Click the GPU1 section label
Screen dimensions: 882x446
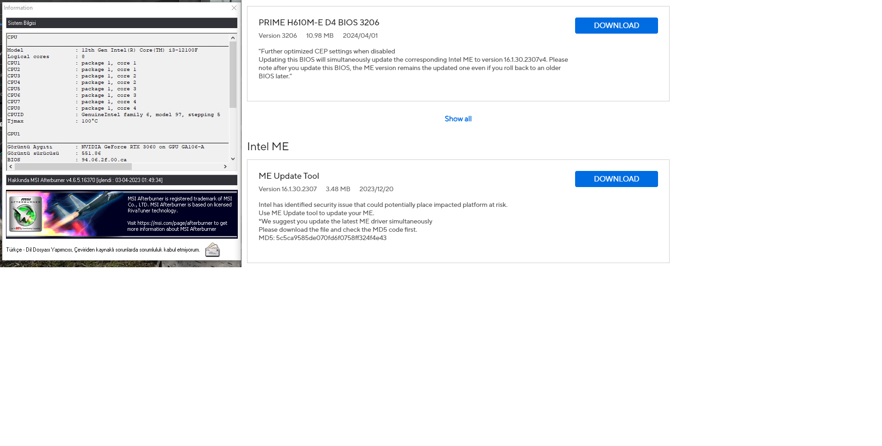pyautogui.click(x=14, y=134)
